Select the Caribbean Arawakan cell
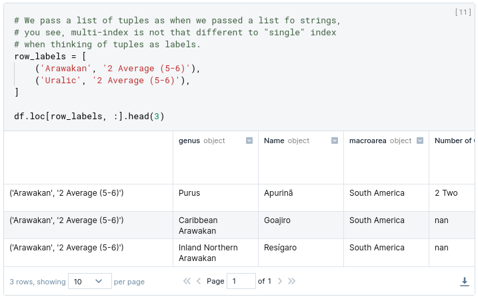Screen dimensions: 478x299 [215, 225]
